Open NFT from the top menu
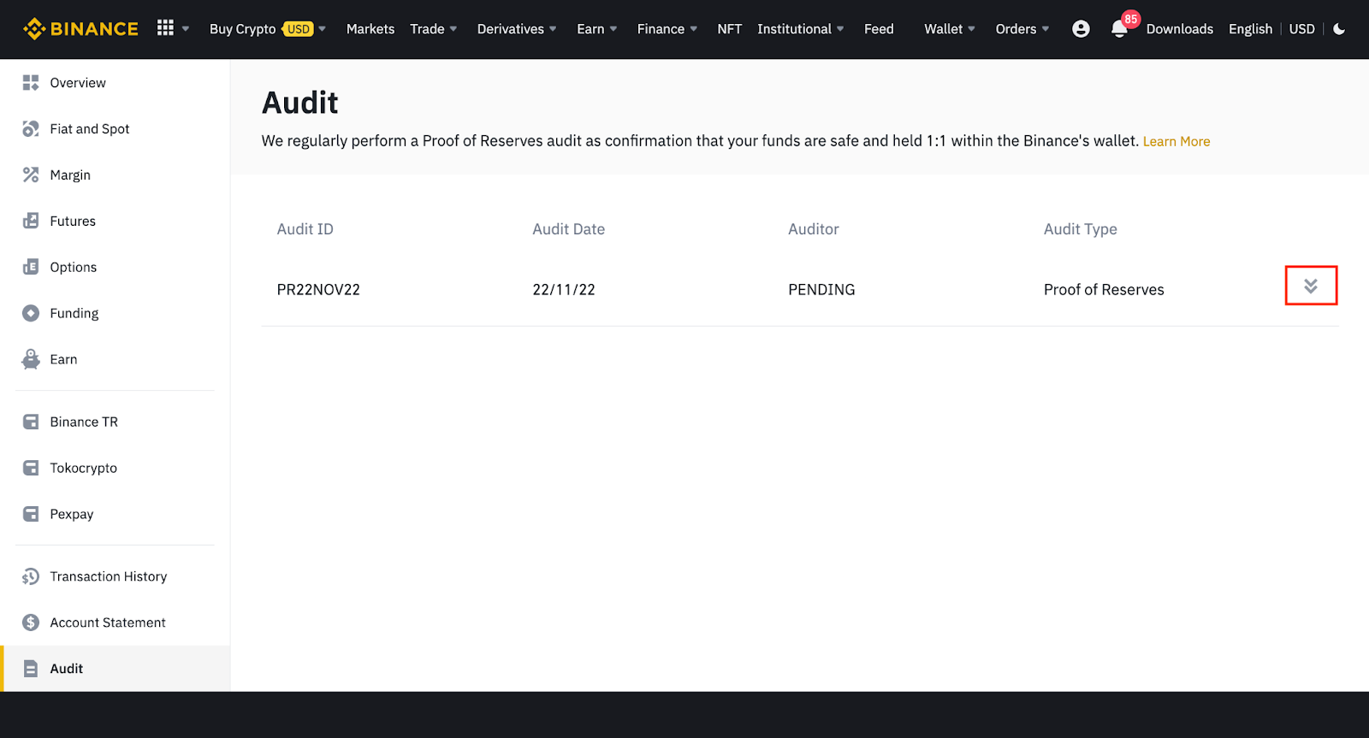Image resolution: width=1369 pixels, height=738 pixels. click(729, 29)
